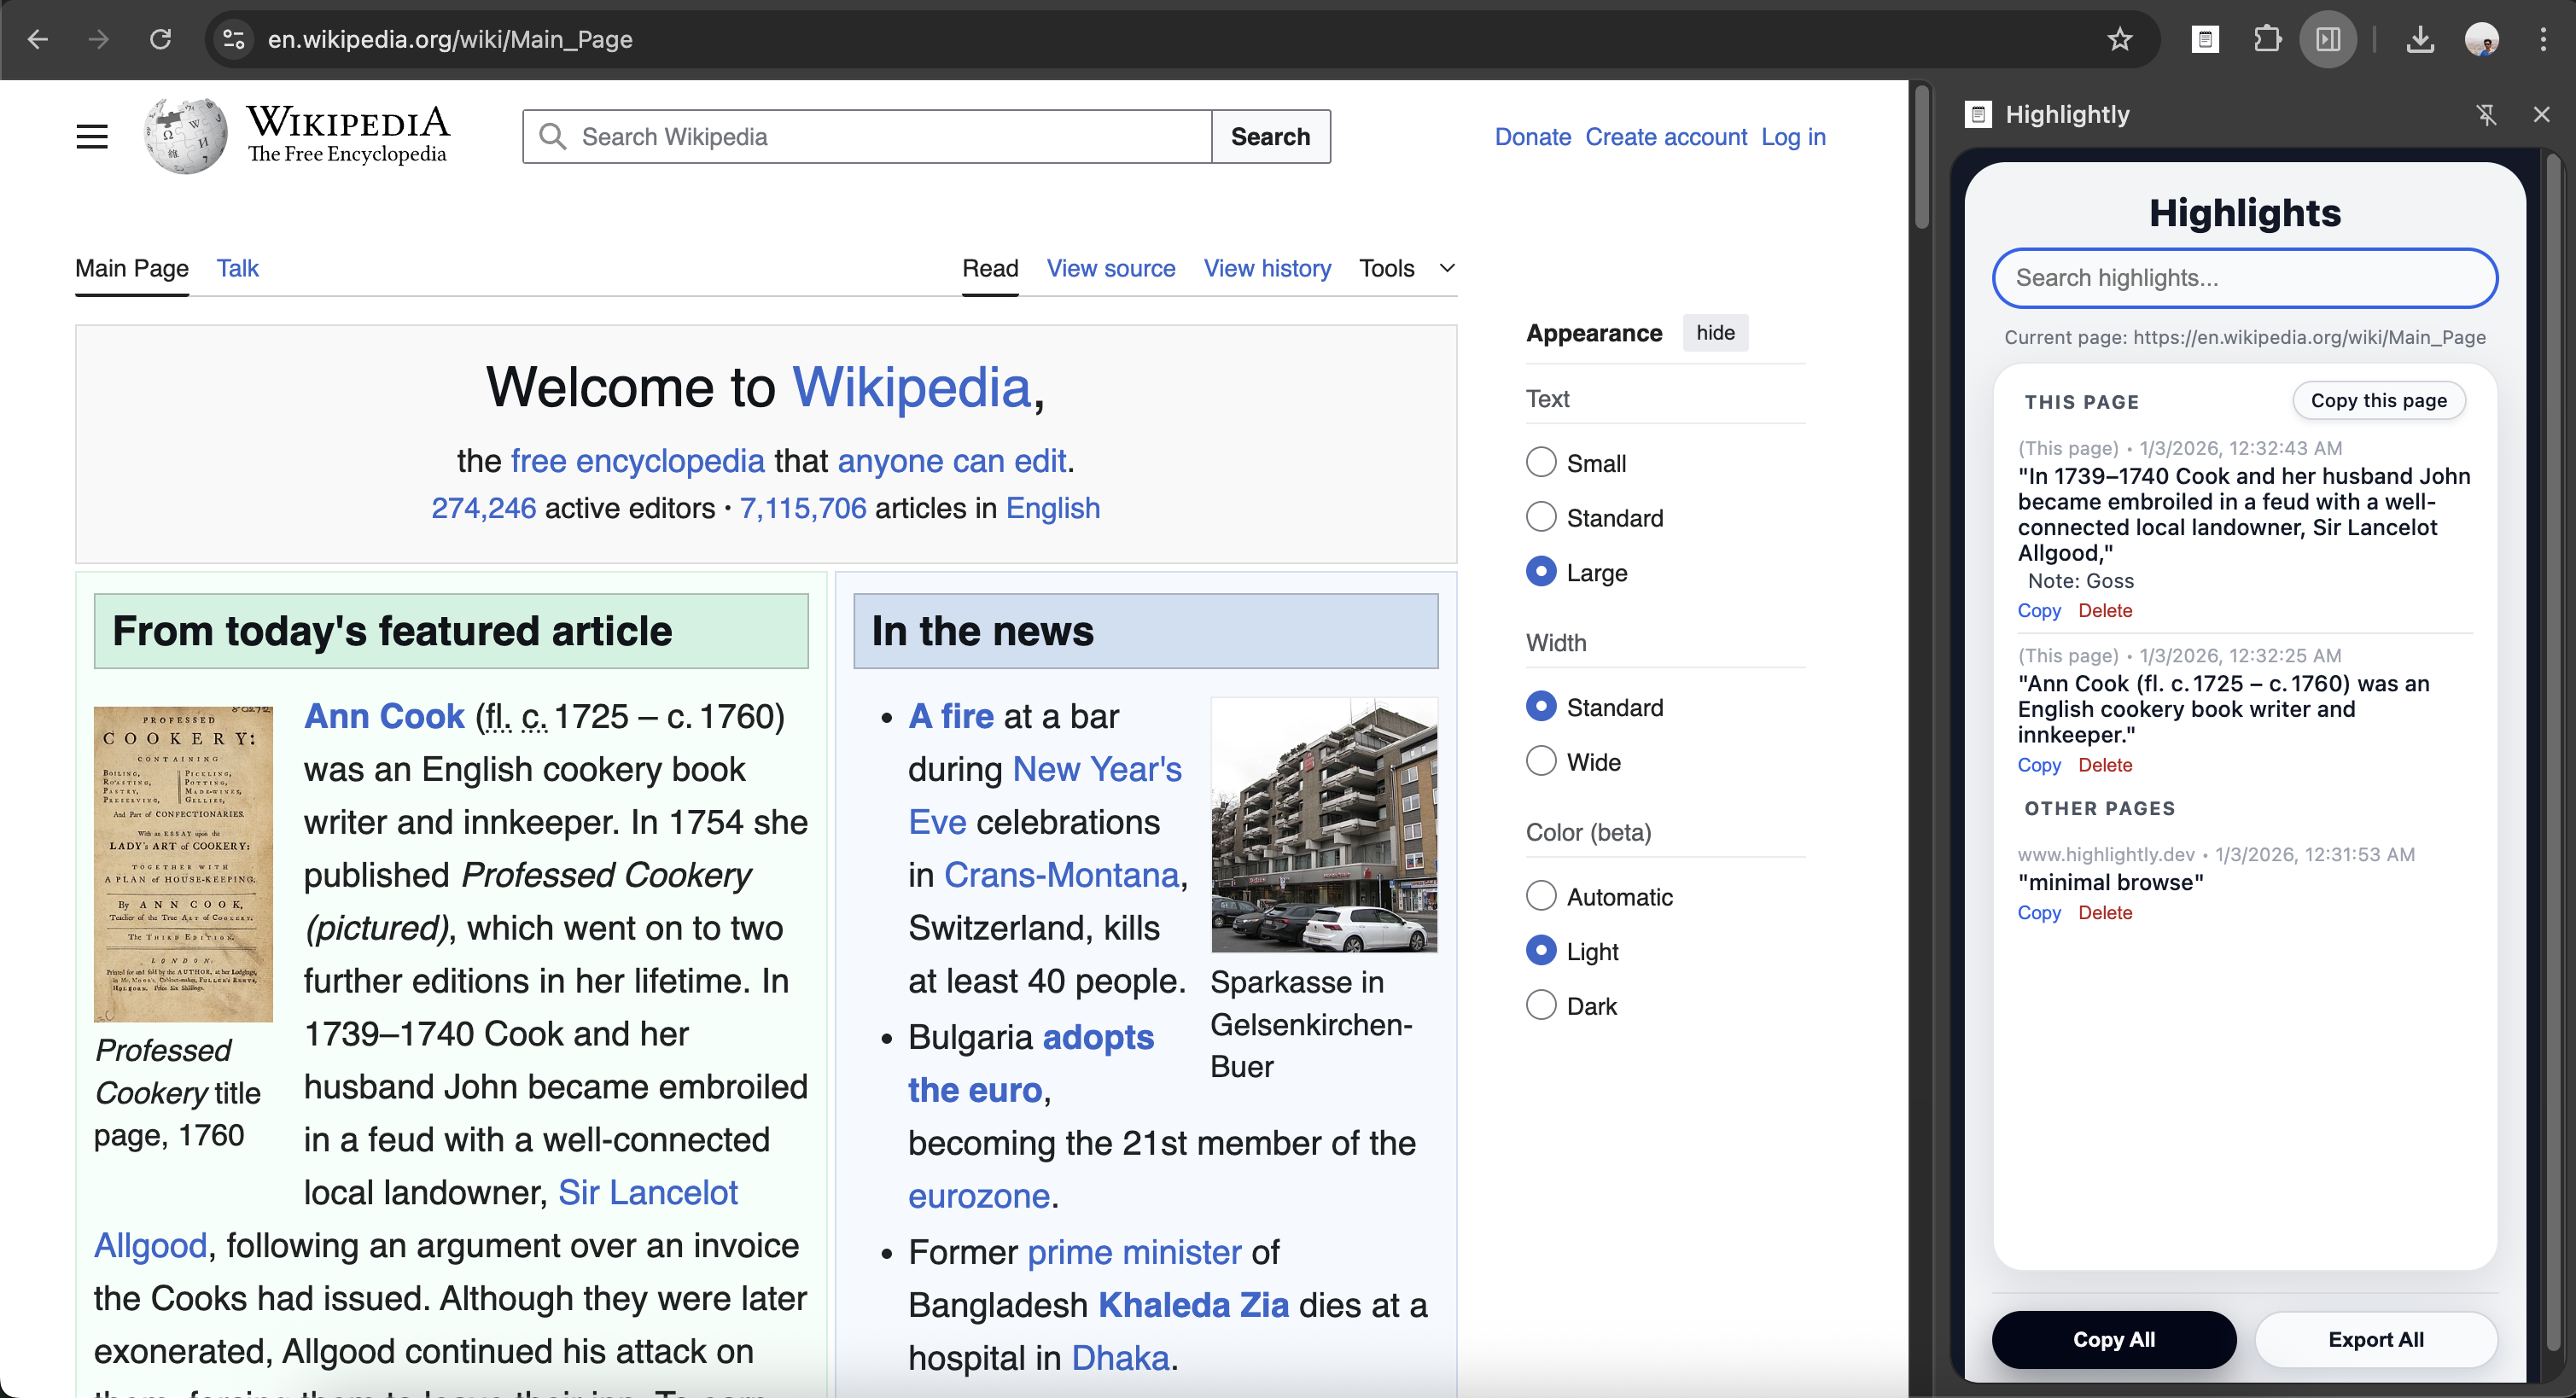Delete the "minimal browse" highlight
This screenshot has height=1398, width=2576.
[2104, 912]
